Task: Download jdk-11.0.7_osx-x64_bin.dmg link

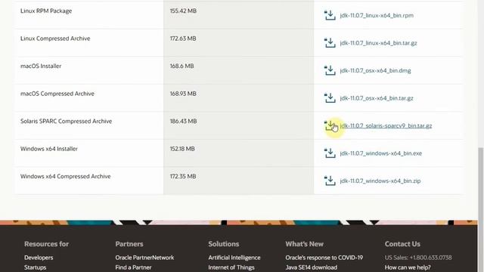Action: pyautogui.click(x=375, y=70)
